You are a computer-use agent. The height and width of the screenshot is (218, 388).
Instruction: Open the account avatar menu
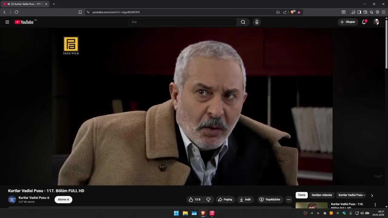pyautogui.click(x=376, y=22)
